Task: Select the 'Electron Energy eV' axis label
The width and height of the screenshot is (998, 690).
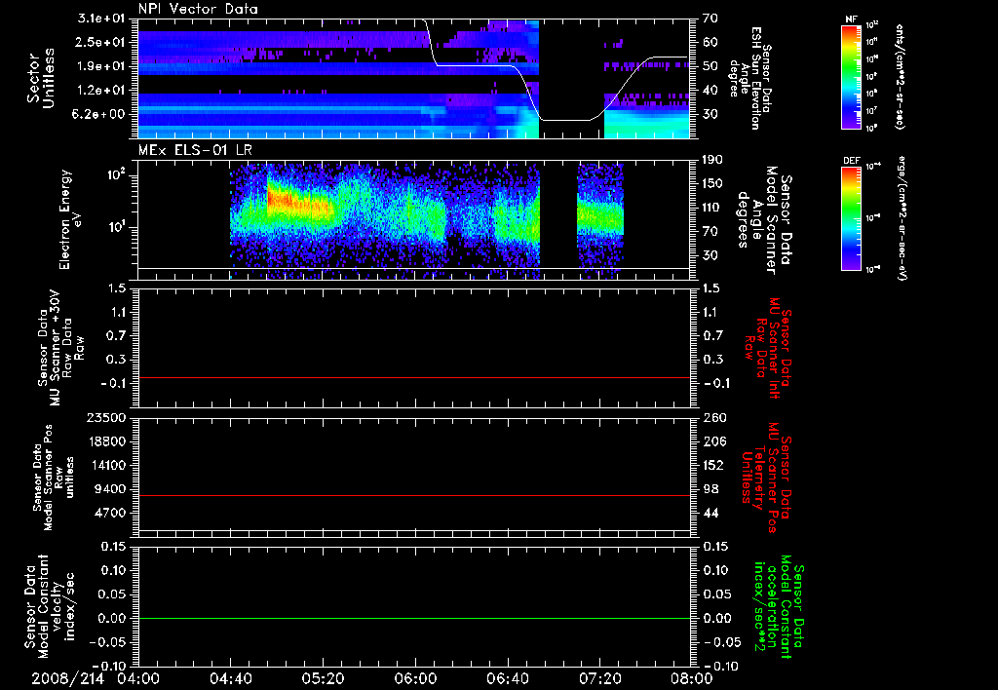Action: [70, 219]
